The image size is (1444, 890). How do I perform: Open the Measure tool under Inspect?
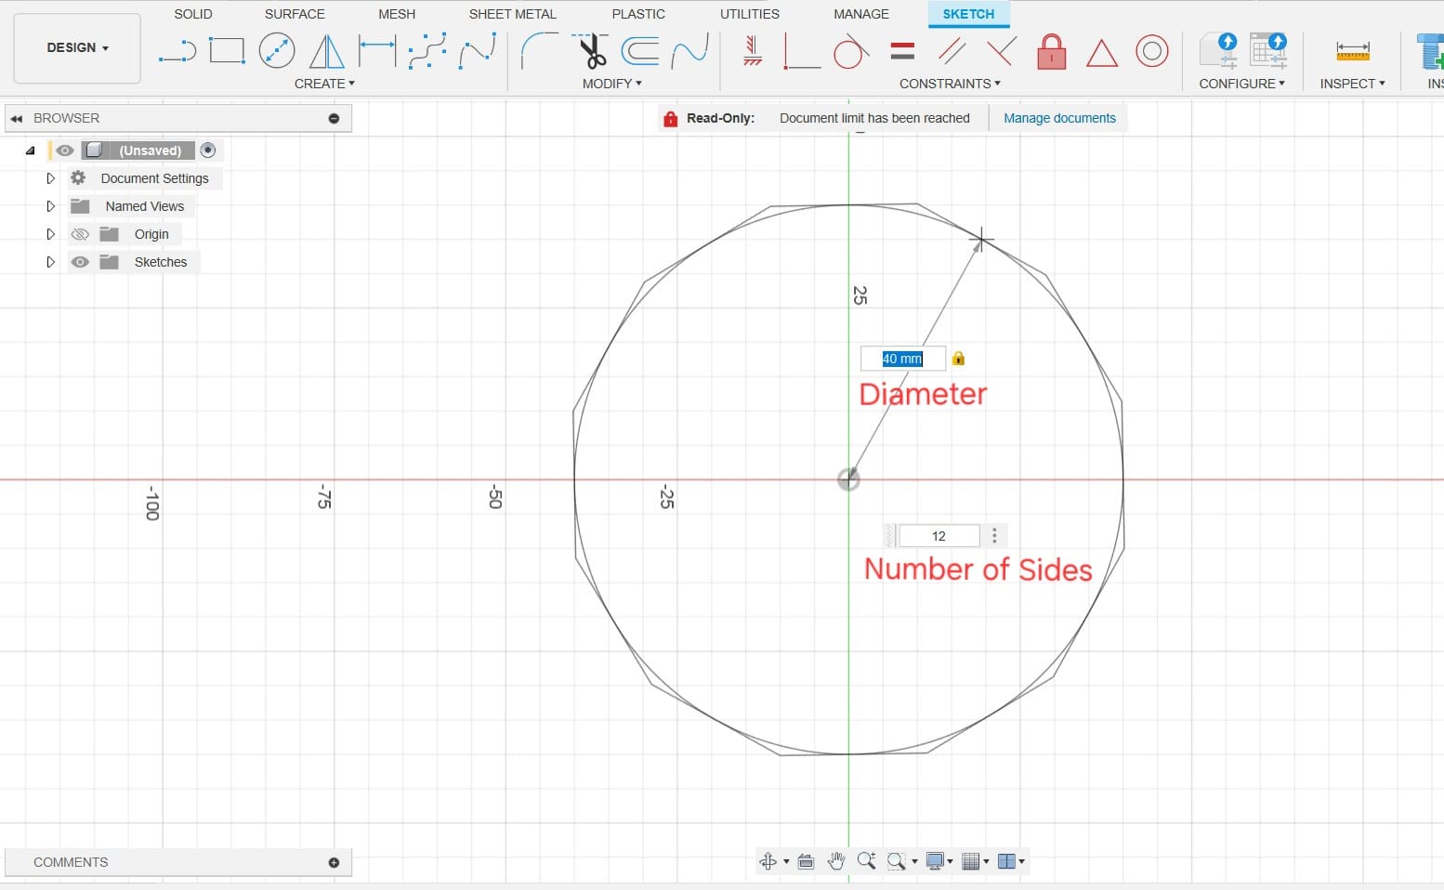point(1352,51)
